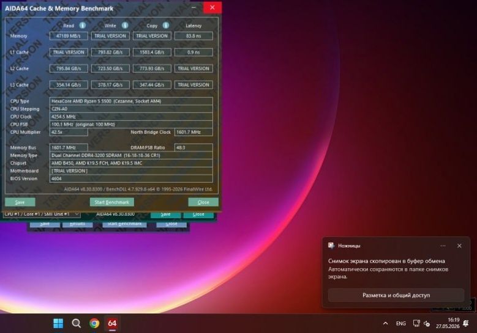This screenshot has height=333, width=477.
Task: Open taskbar Search
Action: 77,323
